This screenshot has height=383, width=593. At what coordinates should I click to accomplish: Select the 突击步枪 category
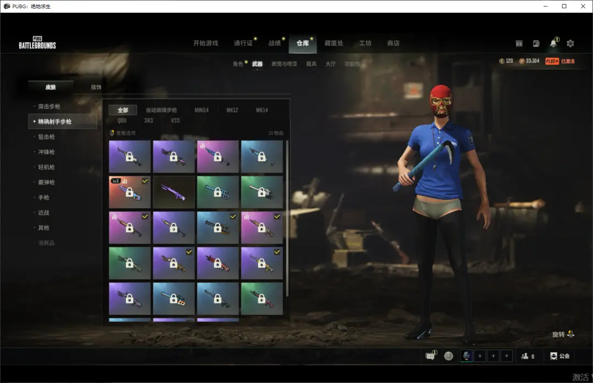(x=49, y=106)
